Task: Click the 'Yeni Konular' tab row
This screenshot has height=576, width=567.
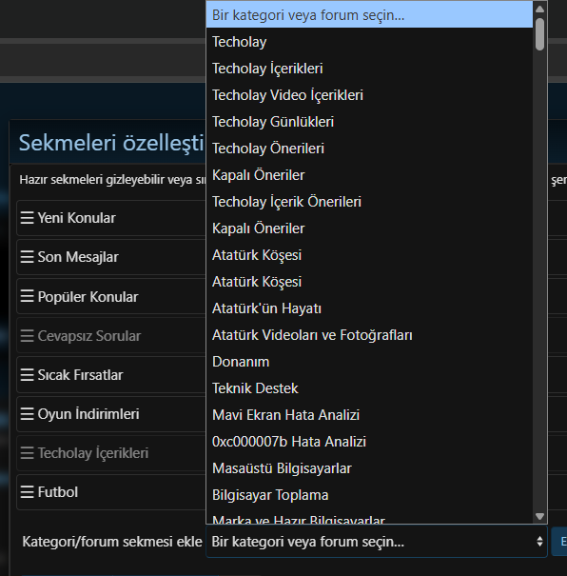Action: pos(110,218)
